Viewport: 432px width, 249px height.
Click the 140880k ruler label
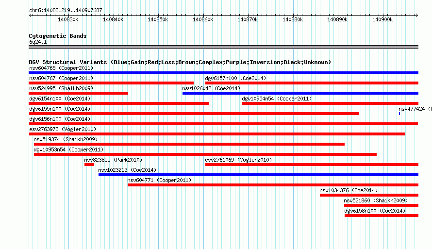[293, 19]
